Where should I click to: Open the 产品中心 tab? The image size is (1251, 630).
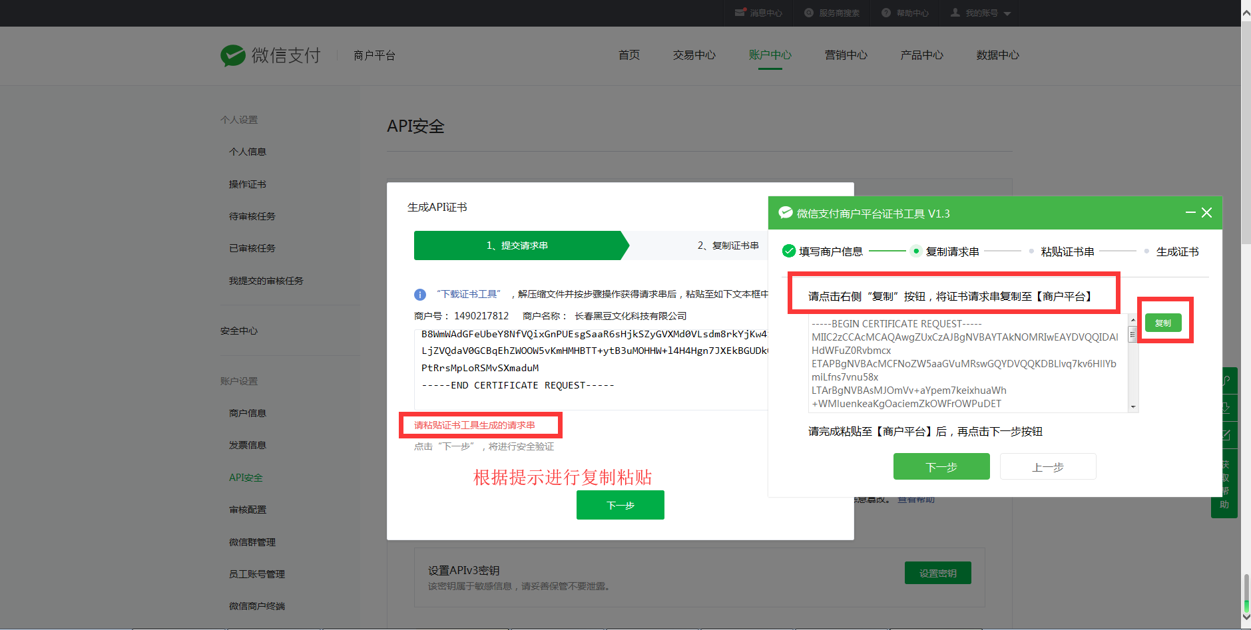[922, 55]
